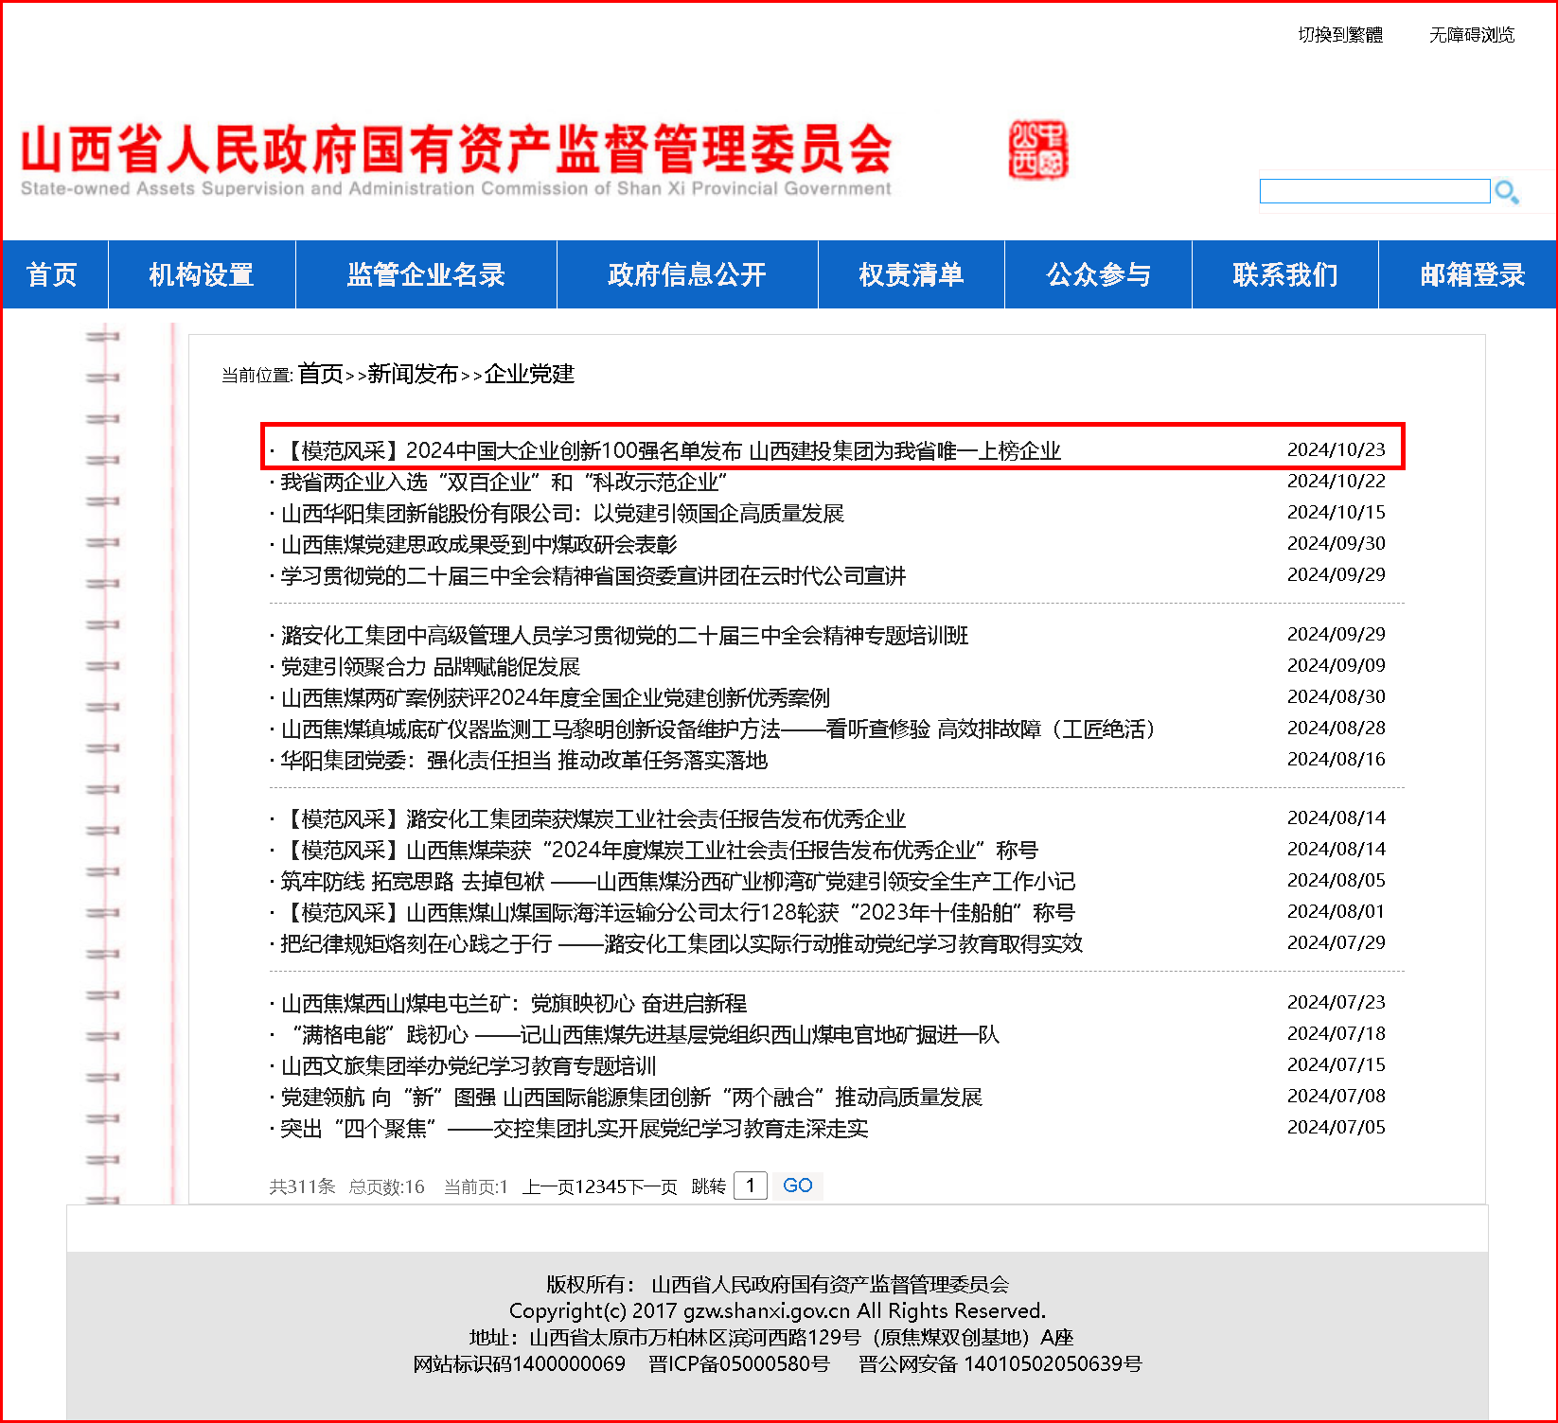Enable 无障碍浏览 accessibility mode
Image resolution: width=1558 pixels, height=1423 pixels.
click(x=1471, y=35)
